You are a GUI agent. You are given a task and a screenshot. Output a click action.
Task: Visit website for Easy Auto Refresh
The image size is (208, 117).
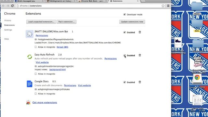pos(42,62)
